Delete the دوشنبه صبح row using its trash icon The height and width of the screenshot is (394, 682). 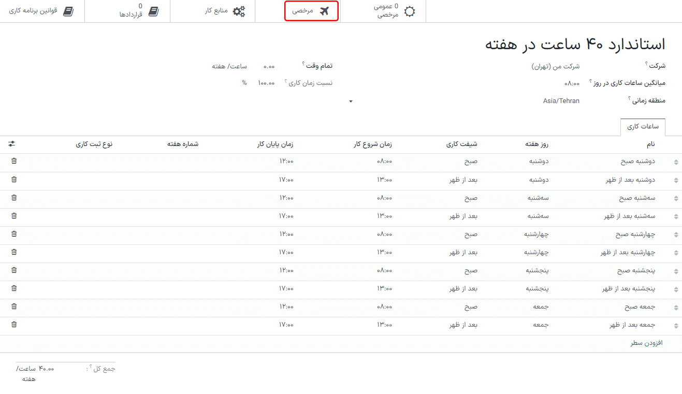click(x=14, y=161)
